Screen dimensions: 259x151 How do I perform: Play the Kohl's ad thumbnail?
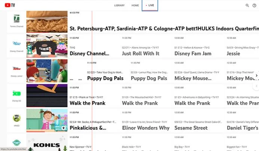tap(47, 142)
